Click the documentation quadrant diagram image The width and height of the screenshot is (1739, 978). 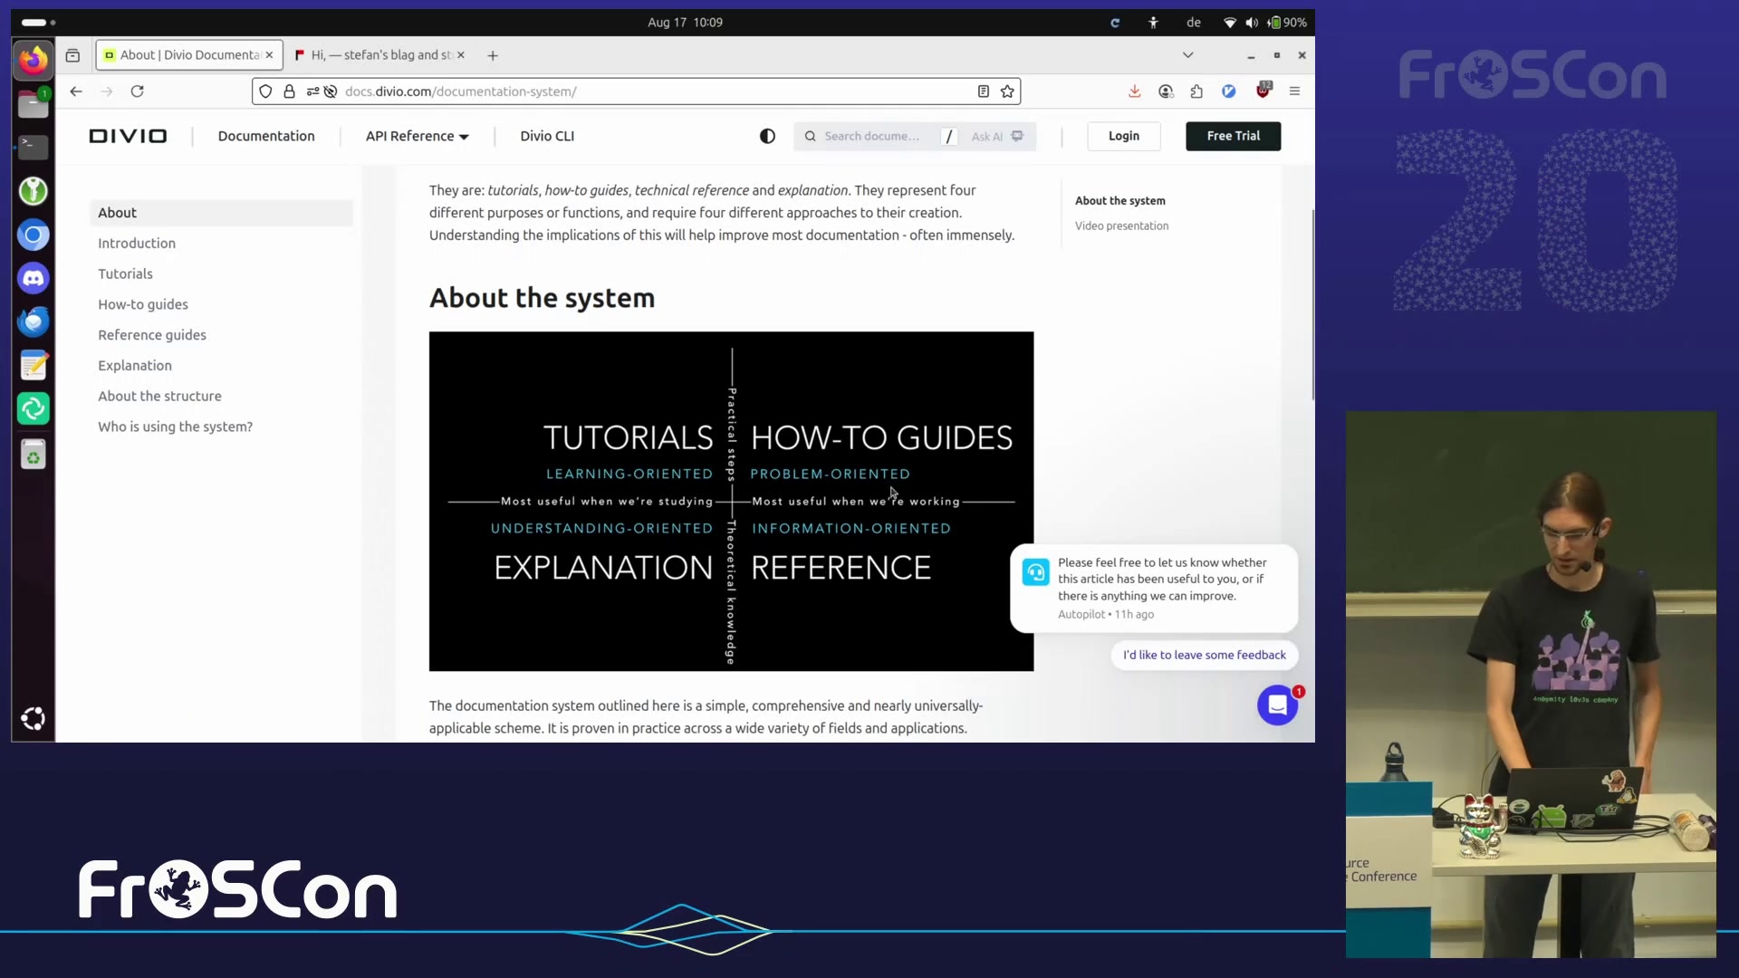click(x=731, y=501)
